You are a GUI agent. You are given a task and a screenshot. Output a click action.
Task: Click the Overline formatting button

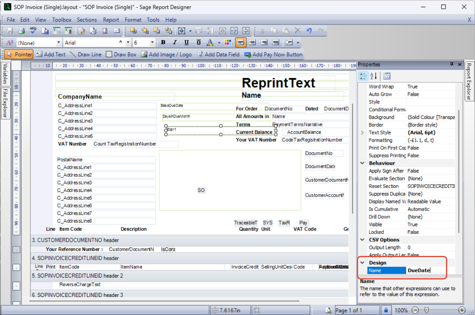(199, 42)
